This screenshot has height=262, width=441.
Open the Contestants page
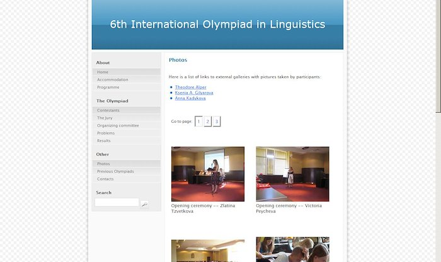(127, 110)
